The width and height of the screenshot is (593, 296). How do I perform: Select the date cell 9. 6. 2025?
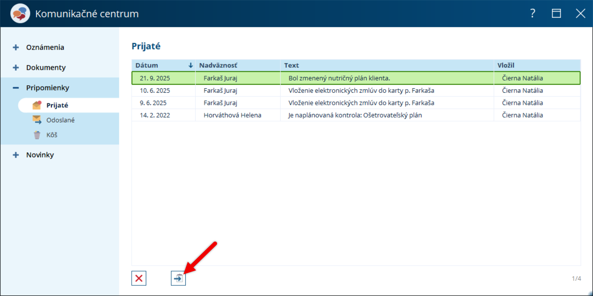coord(153,103)
